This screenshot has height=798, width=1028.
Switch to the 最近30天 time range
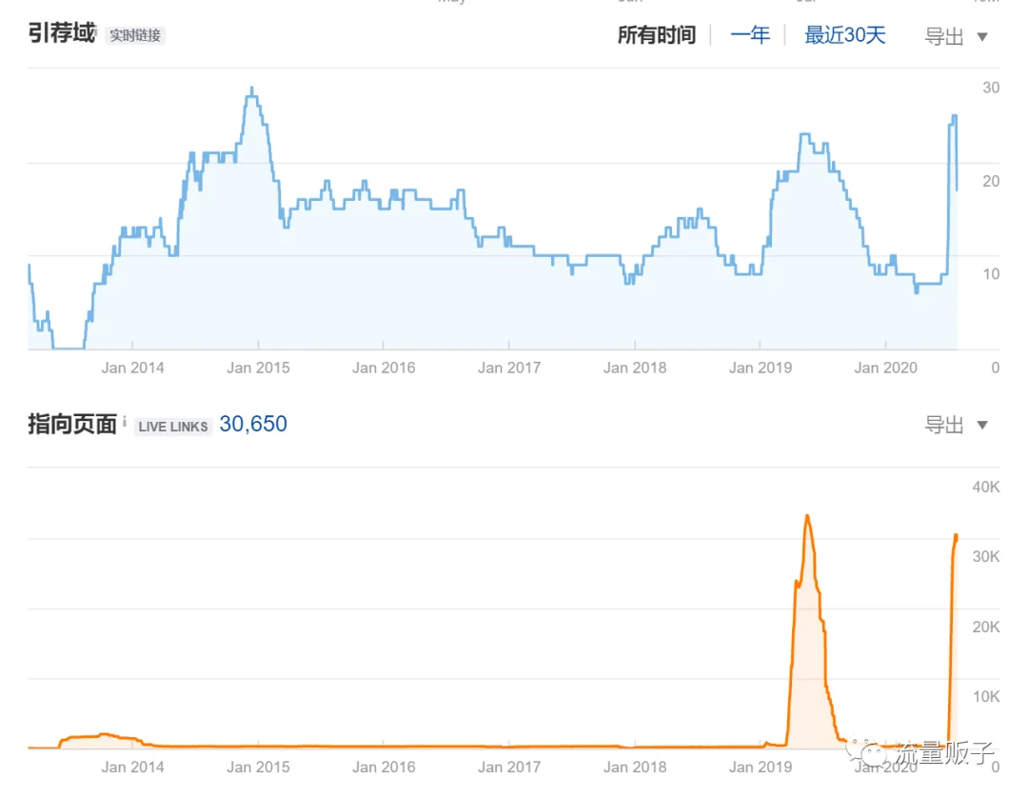844,34
